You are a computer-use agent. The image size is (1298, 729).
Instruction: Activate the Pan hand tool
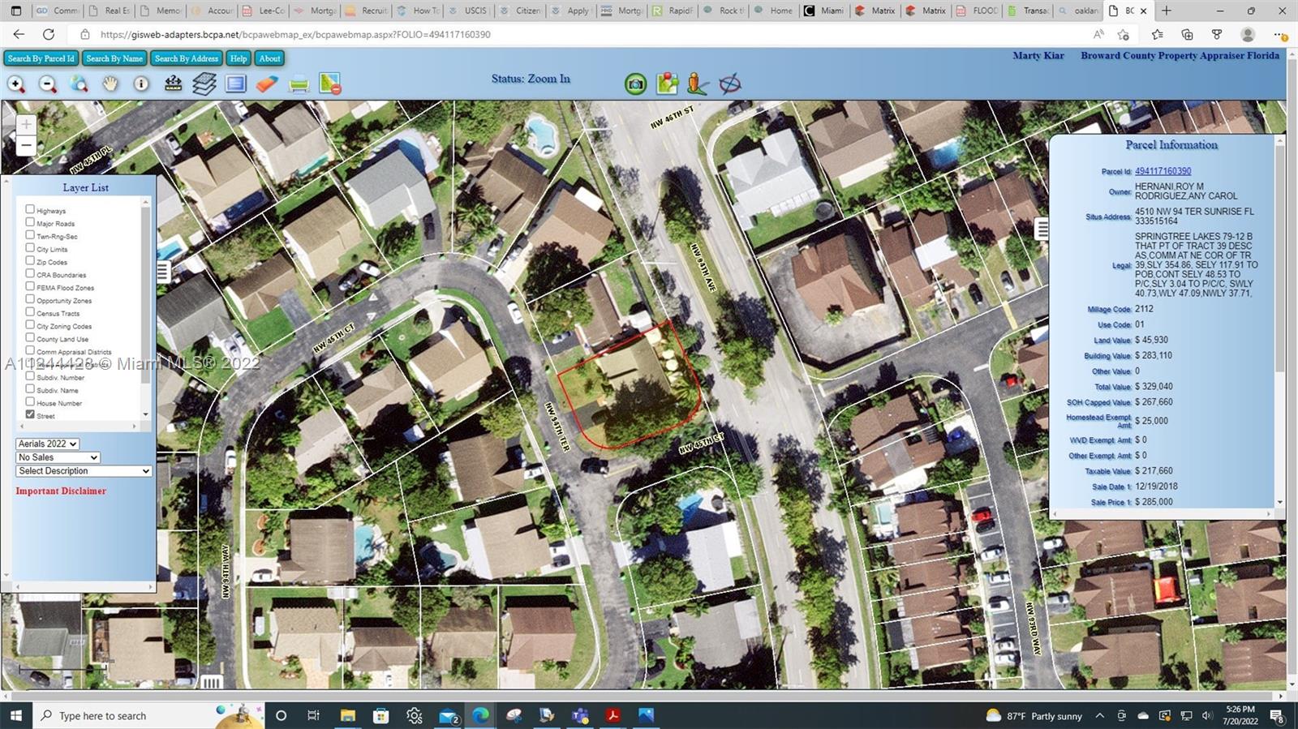(110, 84)
